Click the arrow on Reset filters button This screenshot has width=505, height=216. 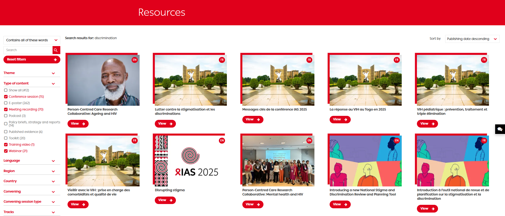click(x=55, y=60)
